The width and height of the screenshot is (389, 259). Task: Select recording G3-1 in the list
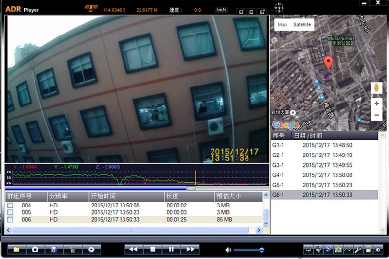click(x=324, y=165)
